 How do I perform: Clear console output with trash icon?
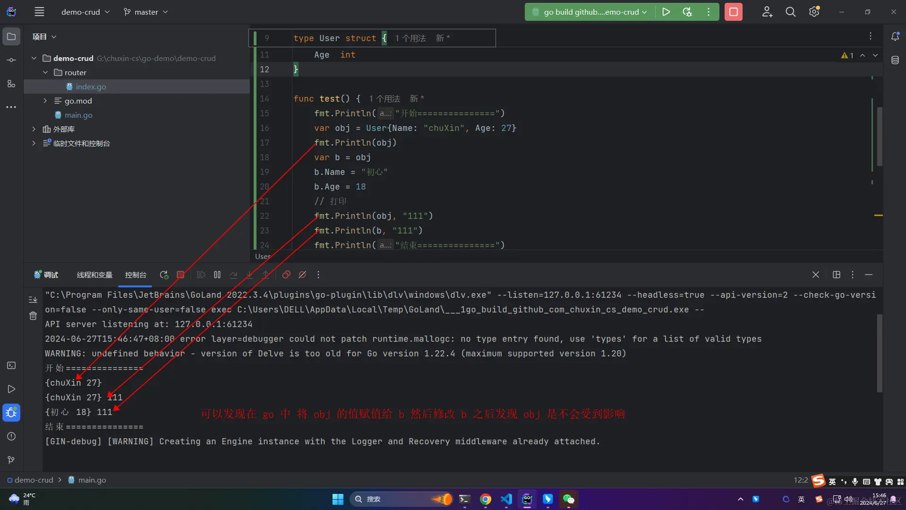point(33,316)
